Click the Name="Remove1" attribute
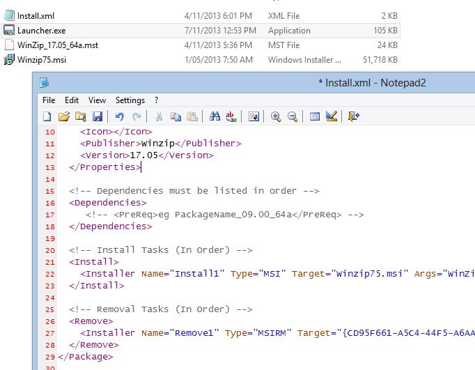Viewport: 475px width, 370px height. coord(180,333)
